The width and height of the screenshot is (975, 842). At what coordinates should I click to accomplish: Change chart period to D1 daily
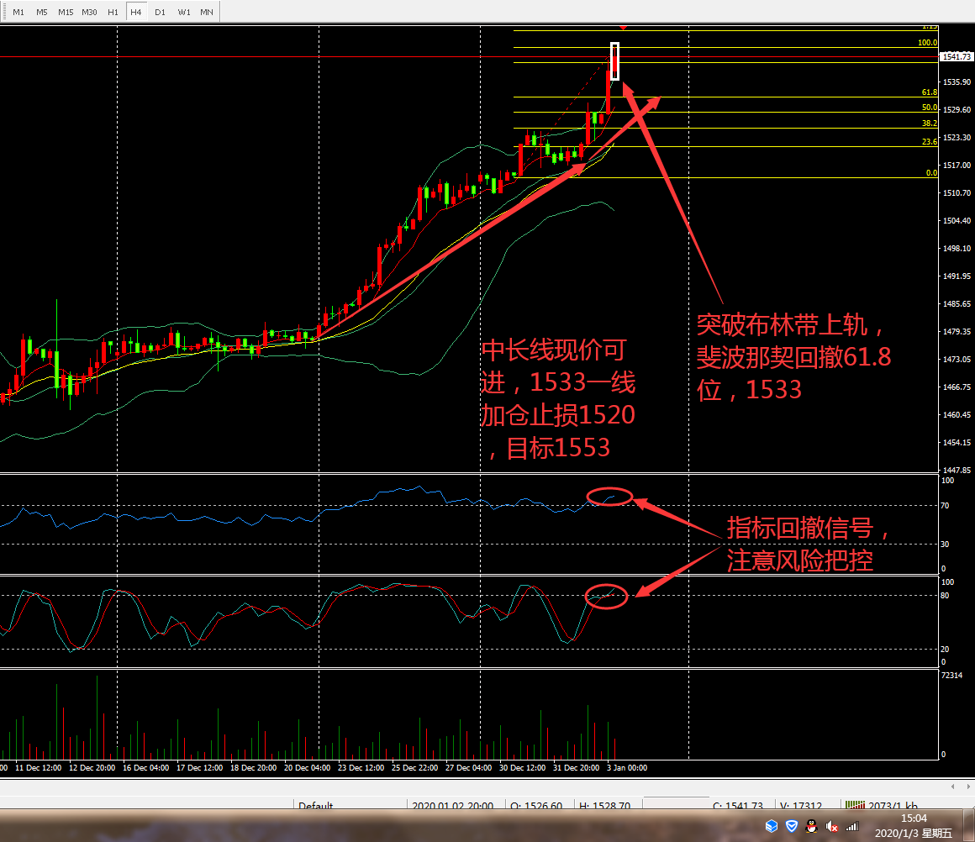tap(160, 12)
